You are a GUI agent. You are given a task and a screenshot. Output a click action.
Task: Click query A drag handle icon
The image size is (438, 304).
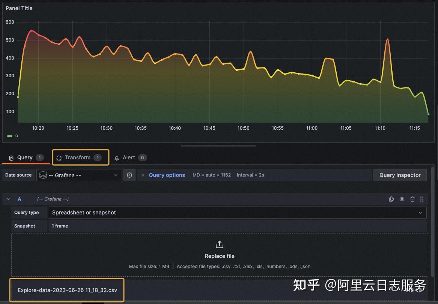pos(422,199)
